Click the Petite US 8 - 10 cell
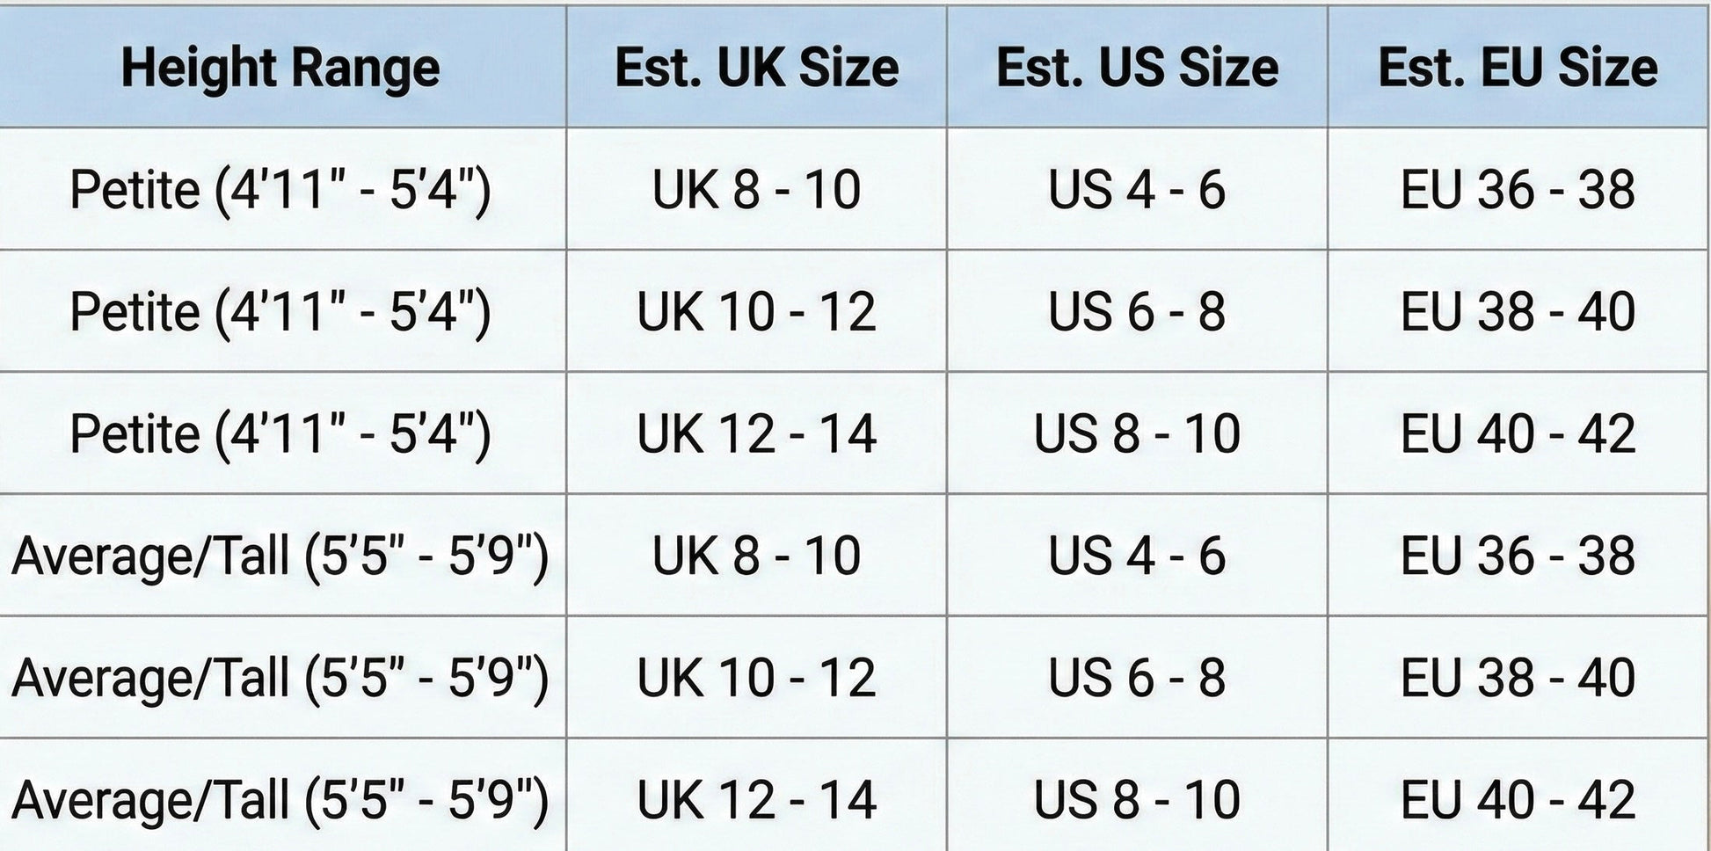Image resolution: width=1711 pixels, height=851 pixels. pos(1137,433)
